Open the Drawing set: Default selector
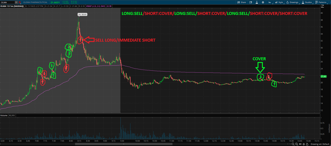Image resolution: width=331 pixels, height=146 pixels. tap(320, 144)
